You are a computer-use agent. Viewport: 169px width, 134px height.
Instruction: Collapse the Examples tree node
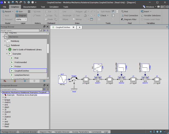(x=7, y=54)
